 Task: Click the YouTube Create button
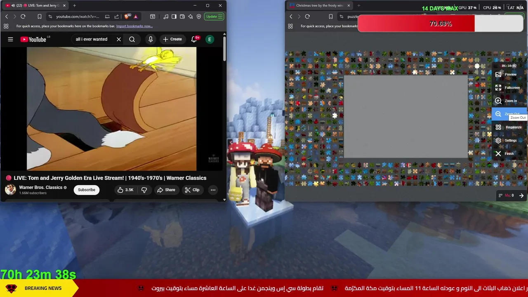pos(172,39)
